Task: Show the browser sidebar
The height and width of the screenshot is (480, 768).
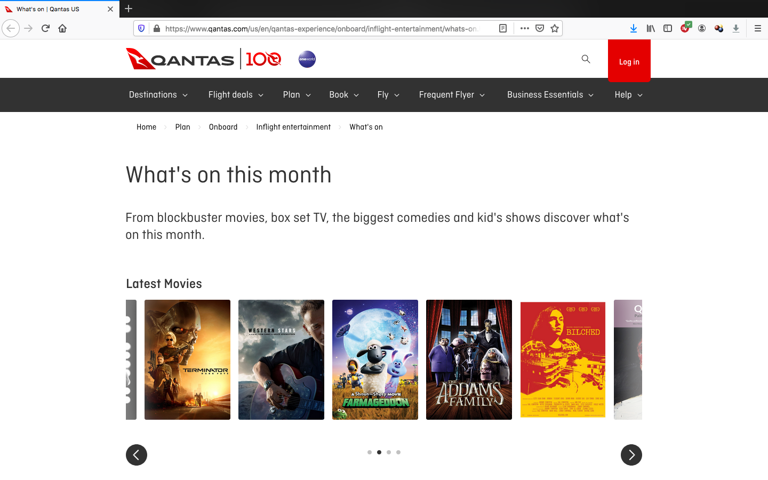Action: [668, 28]
